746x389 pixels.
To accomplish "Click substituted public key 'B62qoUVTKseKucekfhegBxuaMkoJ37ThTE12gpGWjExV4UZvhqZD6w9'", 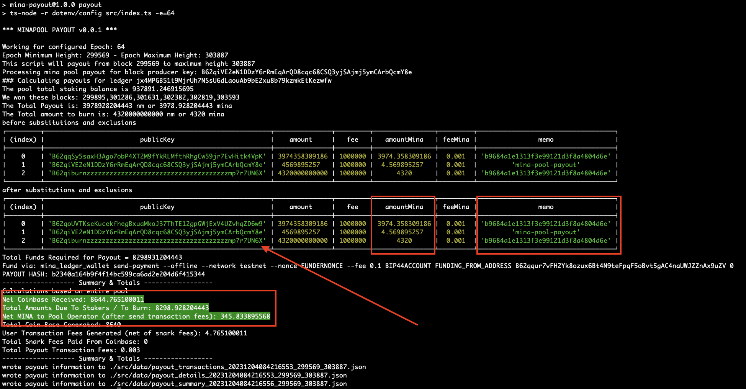I will 157,224.
